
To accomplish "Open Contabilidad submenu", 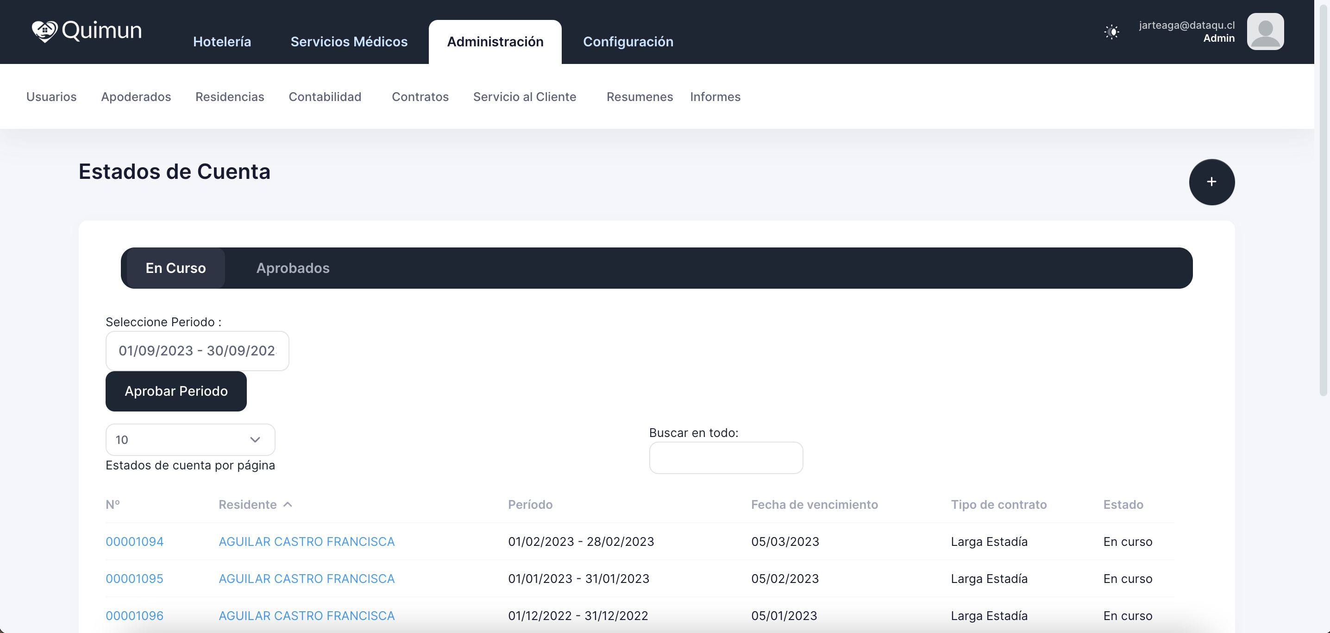I will (x=325, y=97).
